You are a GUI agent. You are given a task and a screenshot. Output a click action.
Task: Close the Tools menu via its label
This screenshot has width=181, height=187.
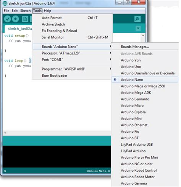(x=37, y=11)
